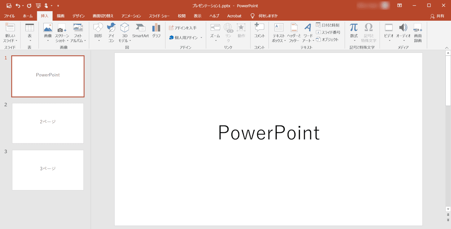Open Header and Footer (ヘッダーとフッター)

294,33
